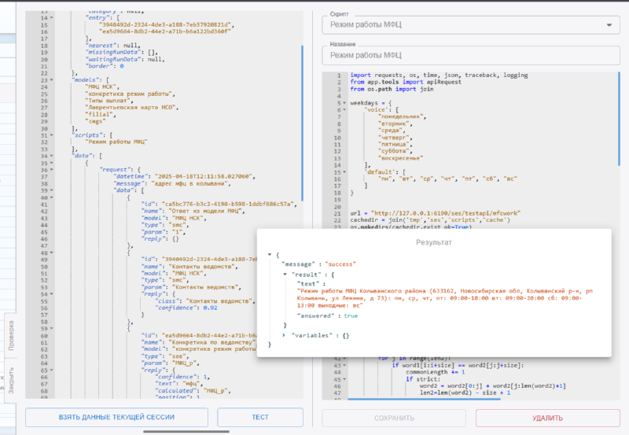
Task: Open the Скрипт dropdown selector
Action: (470, 27)
